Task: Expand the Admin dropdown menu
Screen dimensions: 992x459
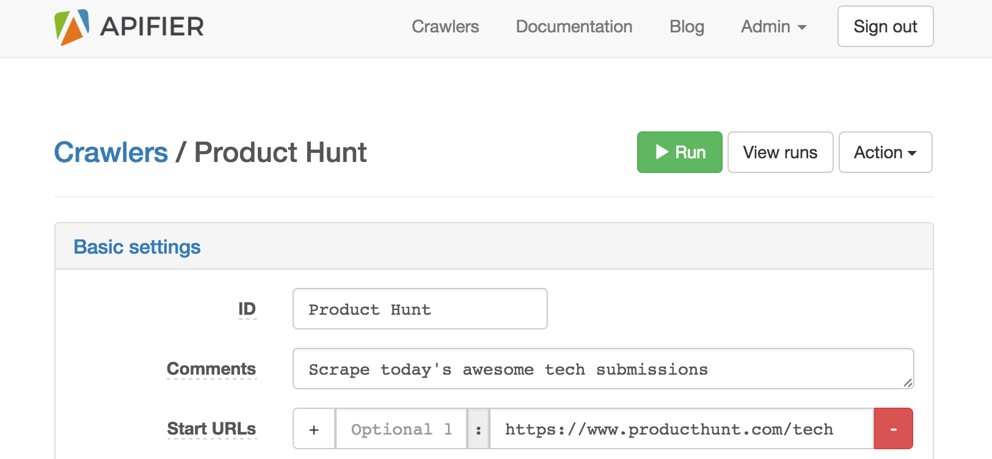Action: click(773, 27)
